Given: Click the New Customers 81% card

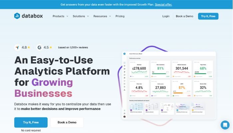Looking at the screenshot, I should [160, 69].
